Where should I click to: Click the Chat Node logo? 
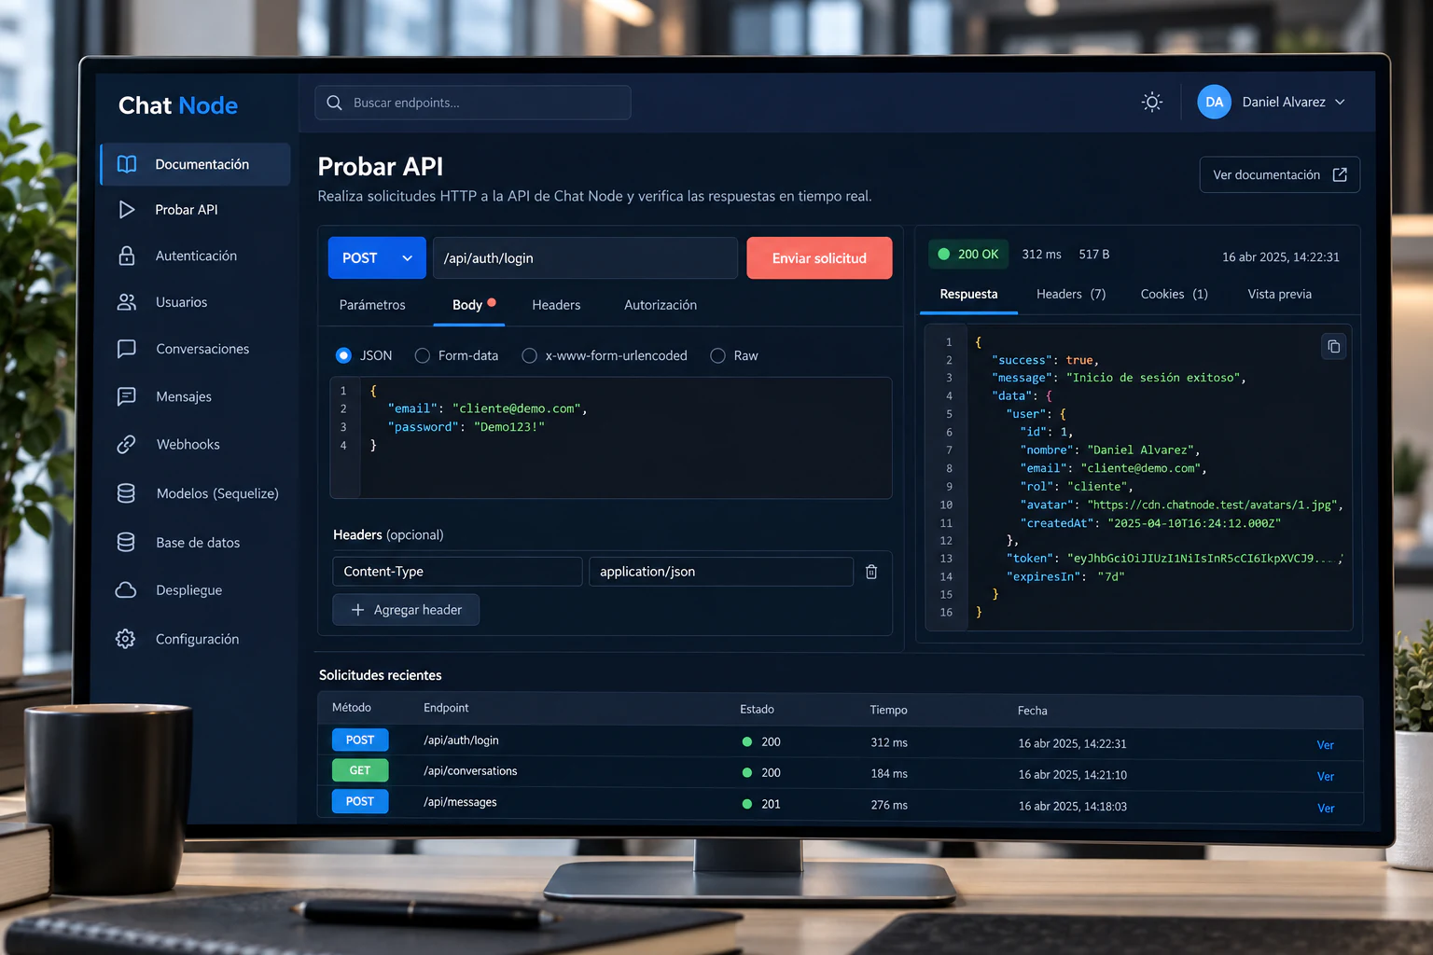pyautogui.click(x=178, y=105)
